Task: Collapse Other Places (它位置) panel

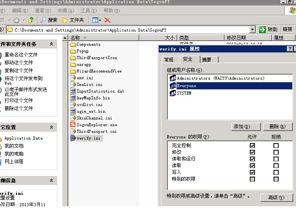Action: [51, 127]
